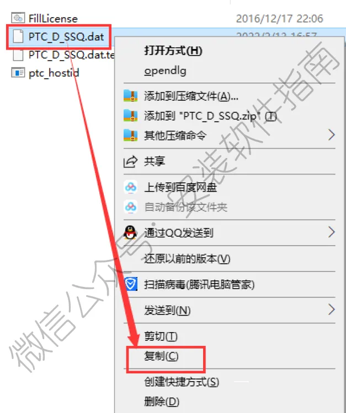Expand the 其他压缩命令 submenu arrow

point(332,135)
